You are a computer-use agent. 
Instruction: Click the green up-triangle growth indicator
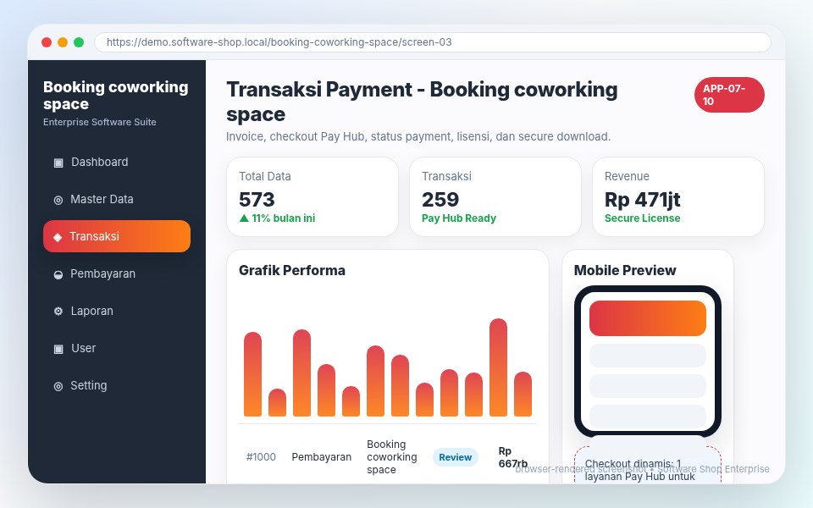244,218
